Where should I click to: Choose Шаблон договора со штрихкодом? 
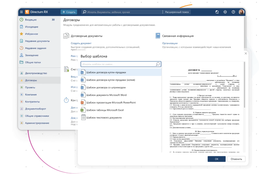pyautogui.click(x=106, y=88)
